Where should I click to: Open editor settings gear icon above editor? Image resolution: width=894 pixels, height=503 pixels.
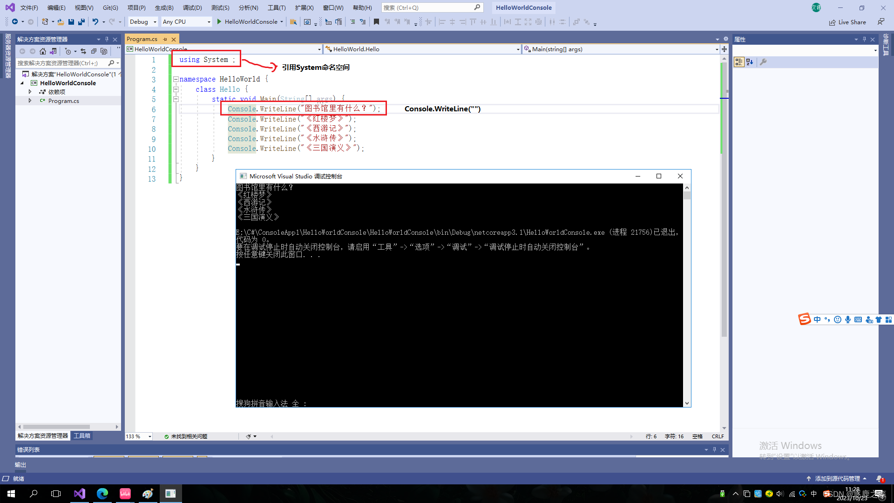click(725, 39)
